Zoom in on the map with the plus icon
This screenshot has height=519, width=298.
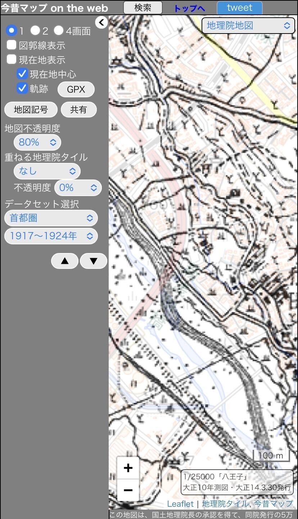128,467
